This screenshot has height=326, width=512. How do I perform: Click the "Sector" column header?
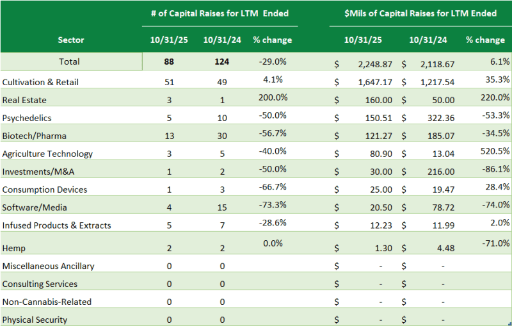(x=70, y=40)
